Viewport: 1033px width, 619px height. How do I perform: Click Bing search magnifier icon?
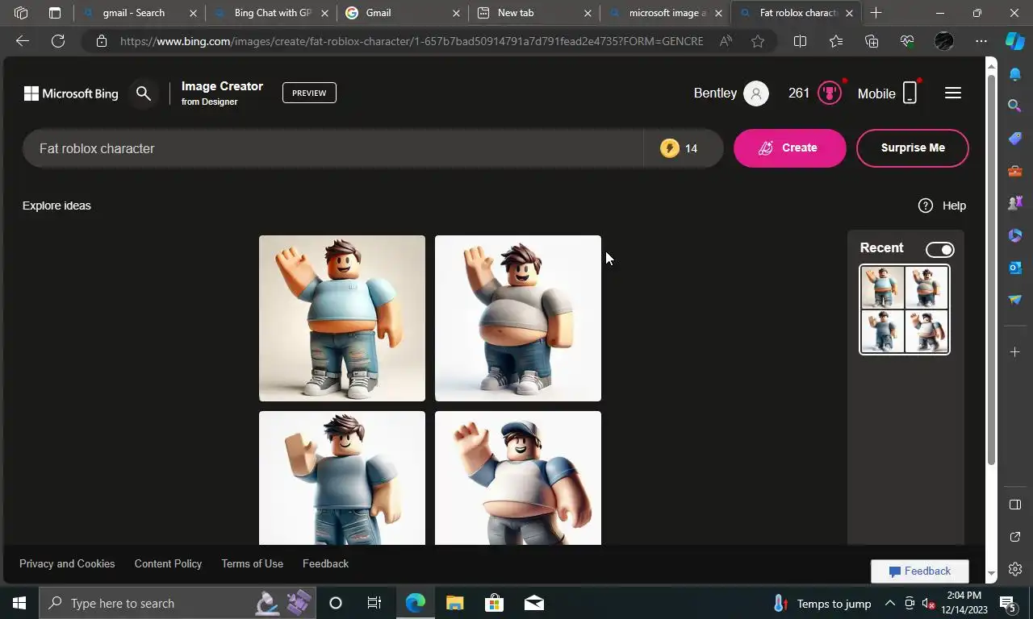(x=144, y=93)
